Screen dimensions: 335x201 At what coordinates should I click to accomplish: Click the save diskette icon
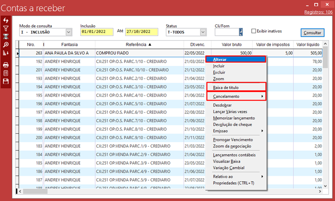coord(6,81)
